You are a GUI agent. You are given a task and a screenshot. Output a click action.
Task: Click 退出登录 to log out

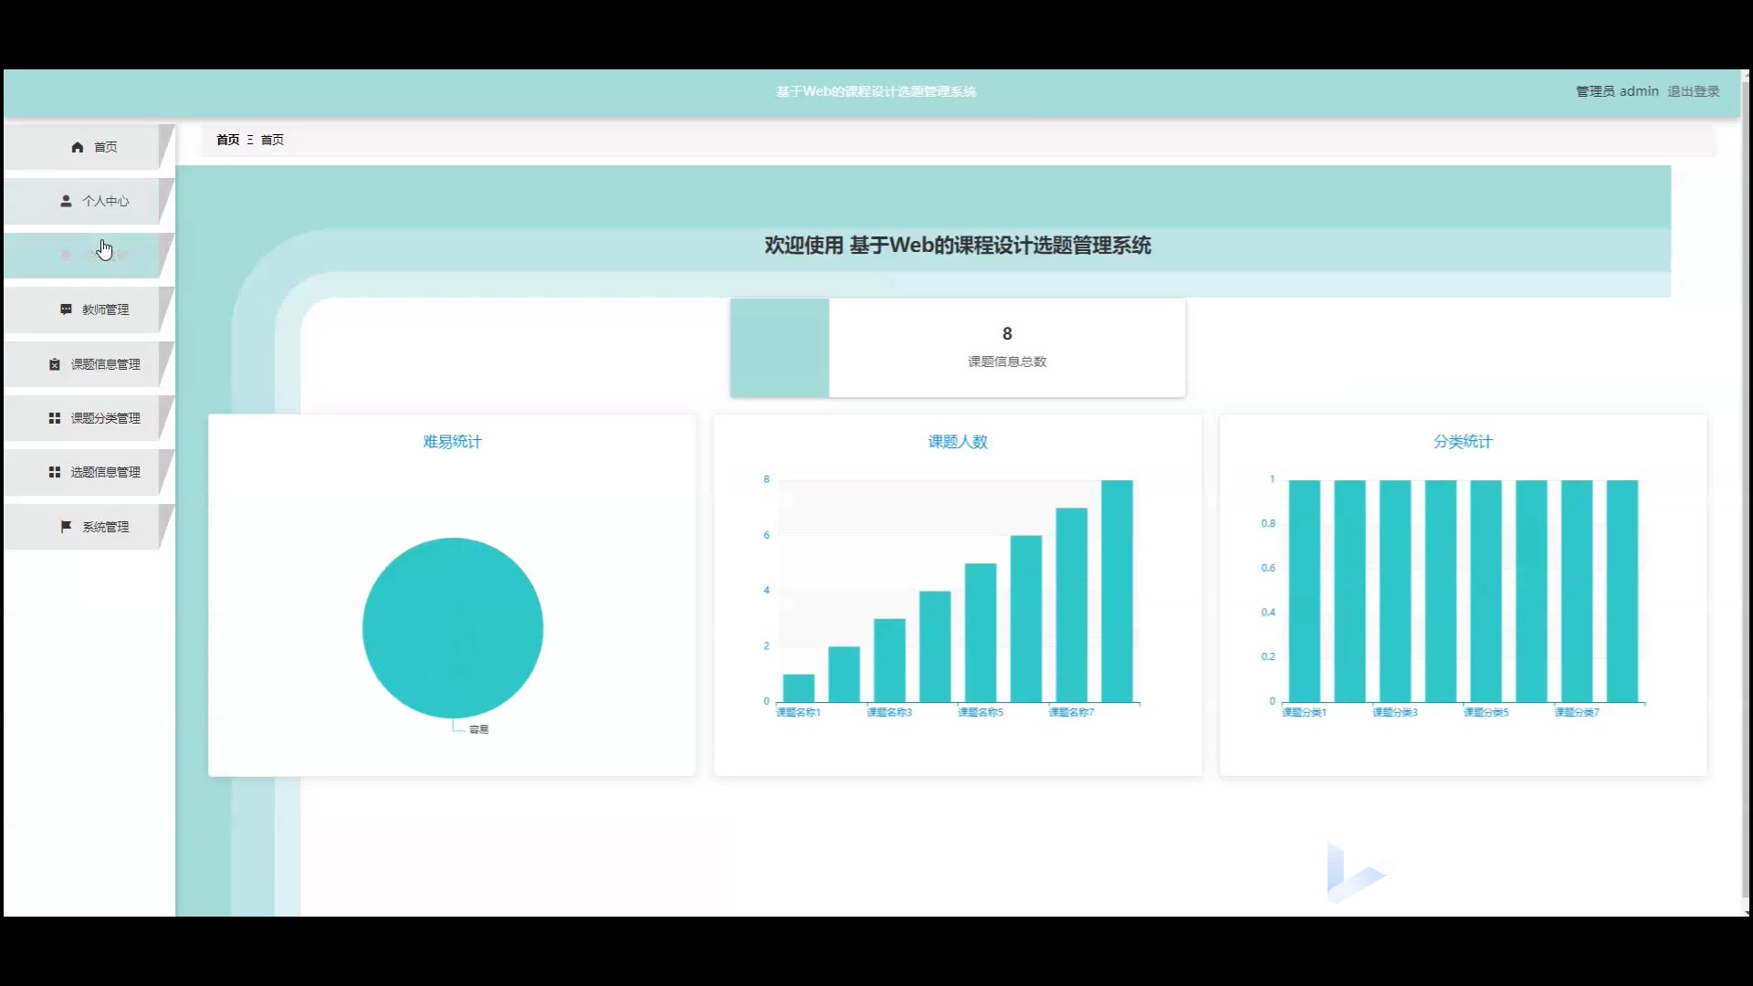click(1693, 91)
